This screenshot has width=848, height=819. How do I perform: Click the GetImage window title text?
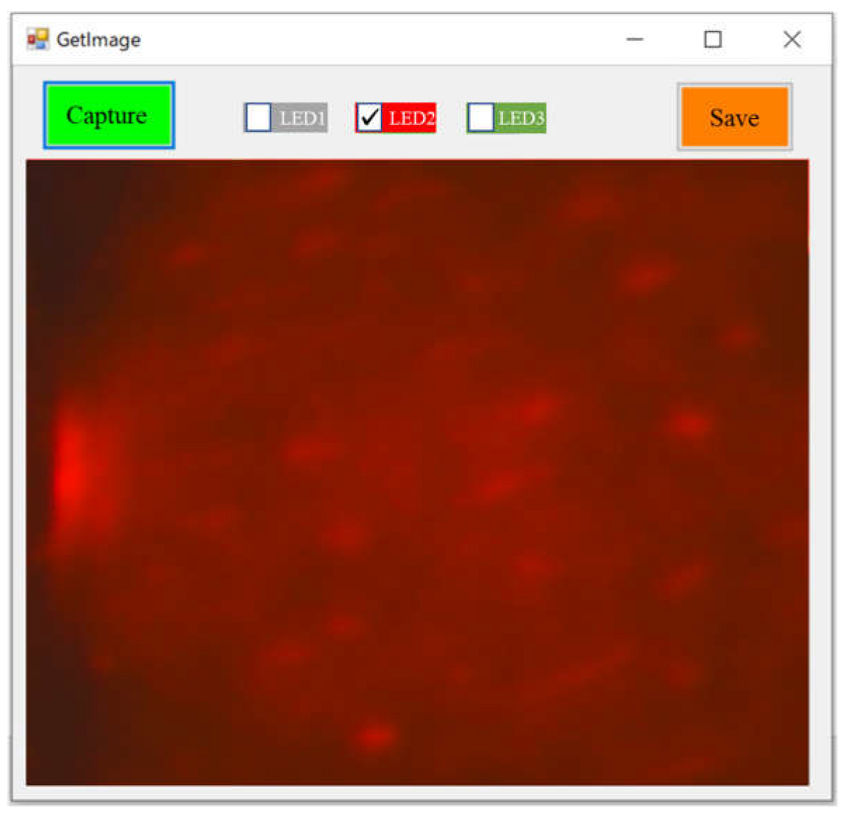tap(98, 39)
